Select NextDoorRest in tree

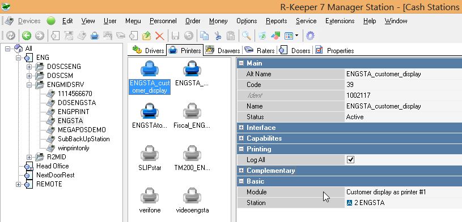pyautogui.click(x=56, y=175)
